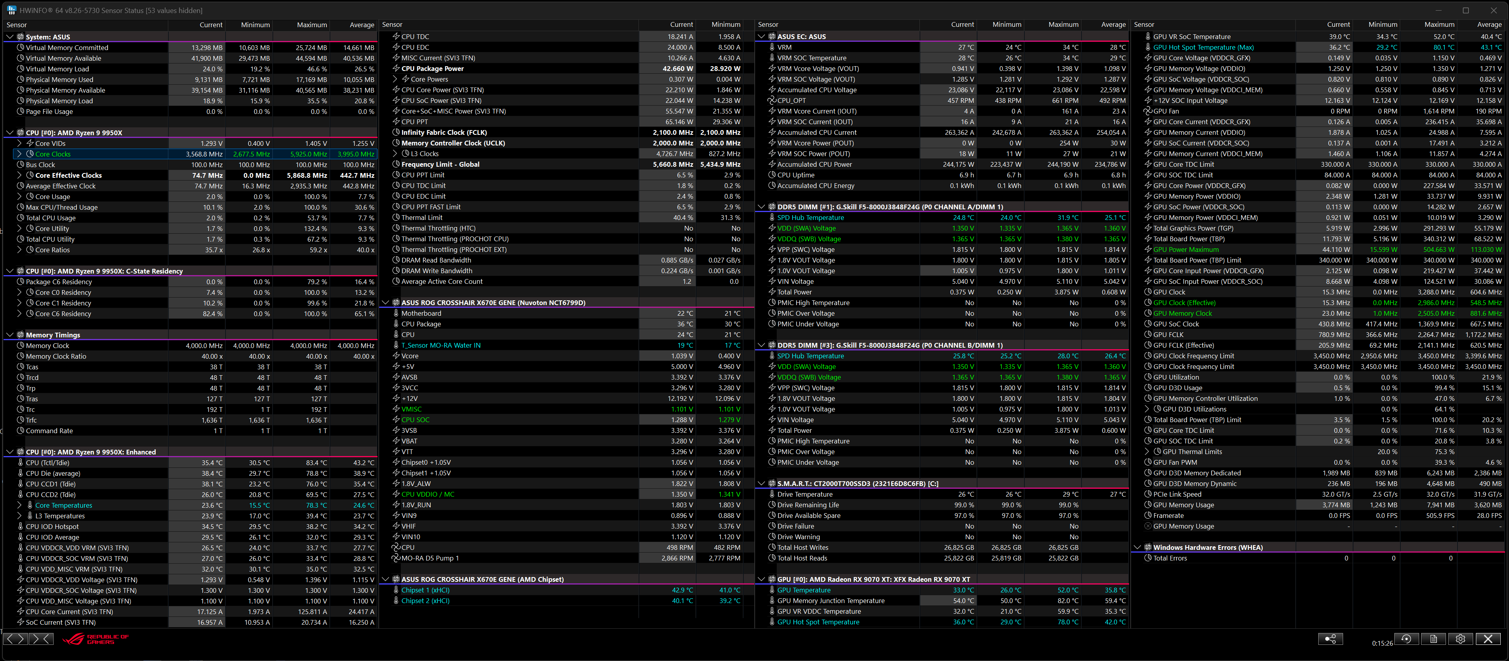1509x661 pixels.
Task: Click the lightning icon beside Vcore
Action: [x=396, y=356]
